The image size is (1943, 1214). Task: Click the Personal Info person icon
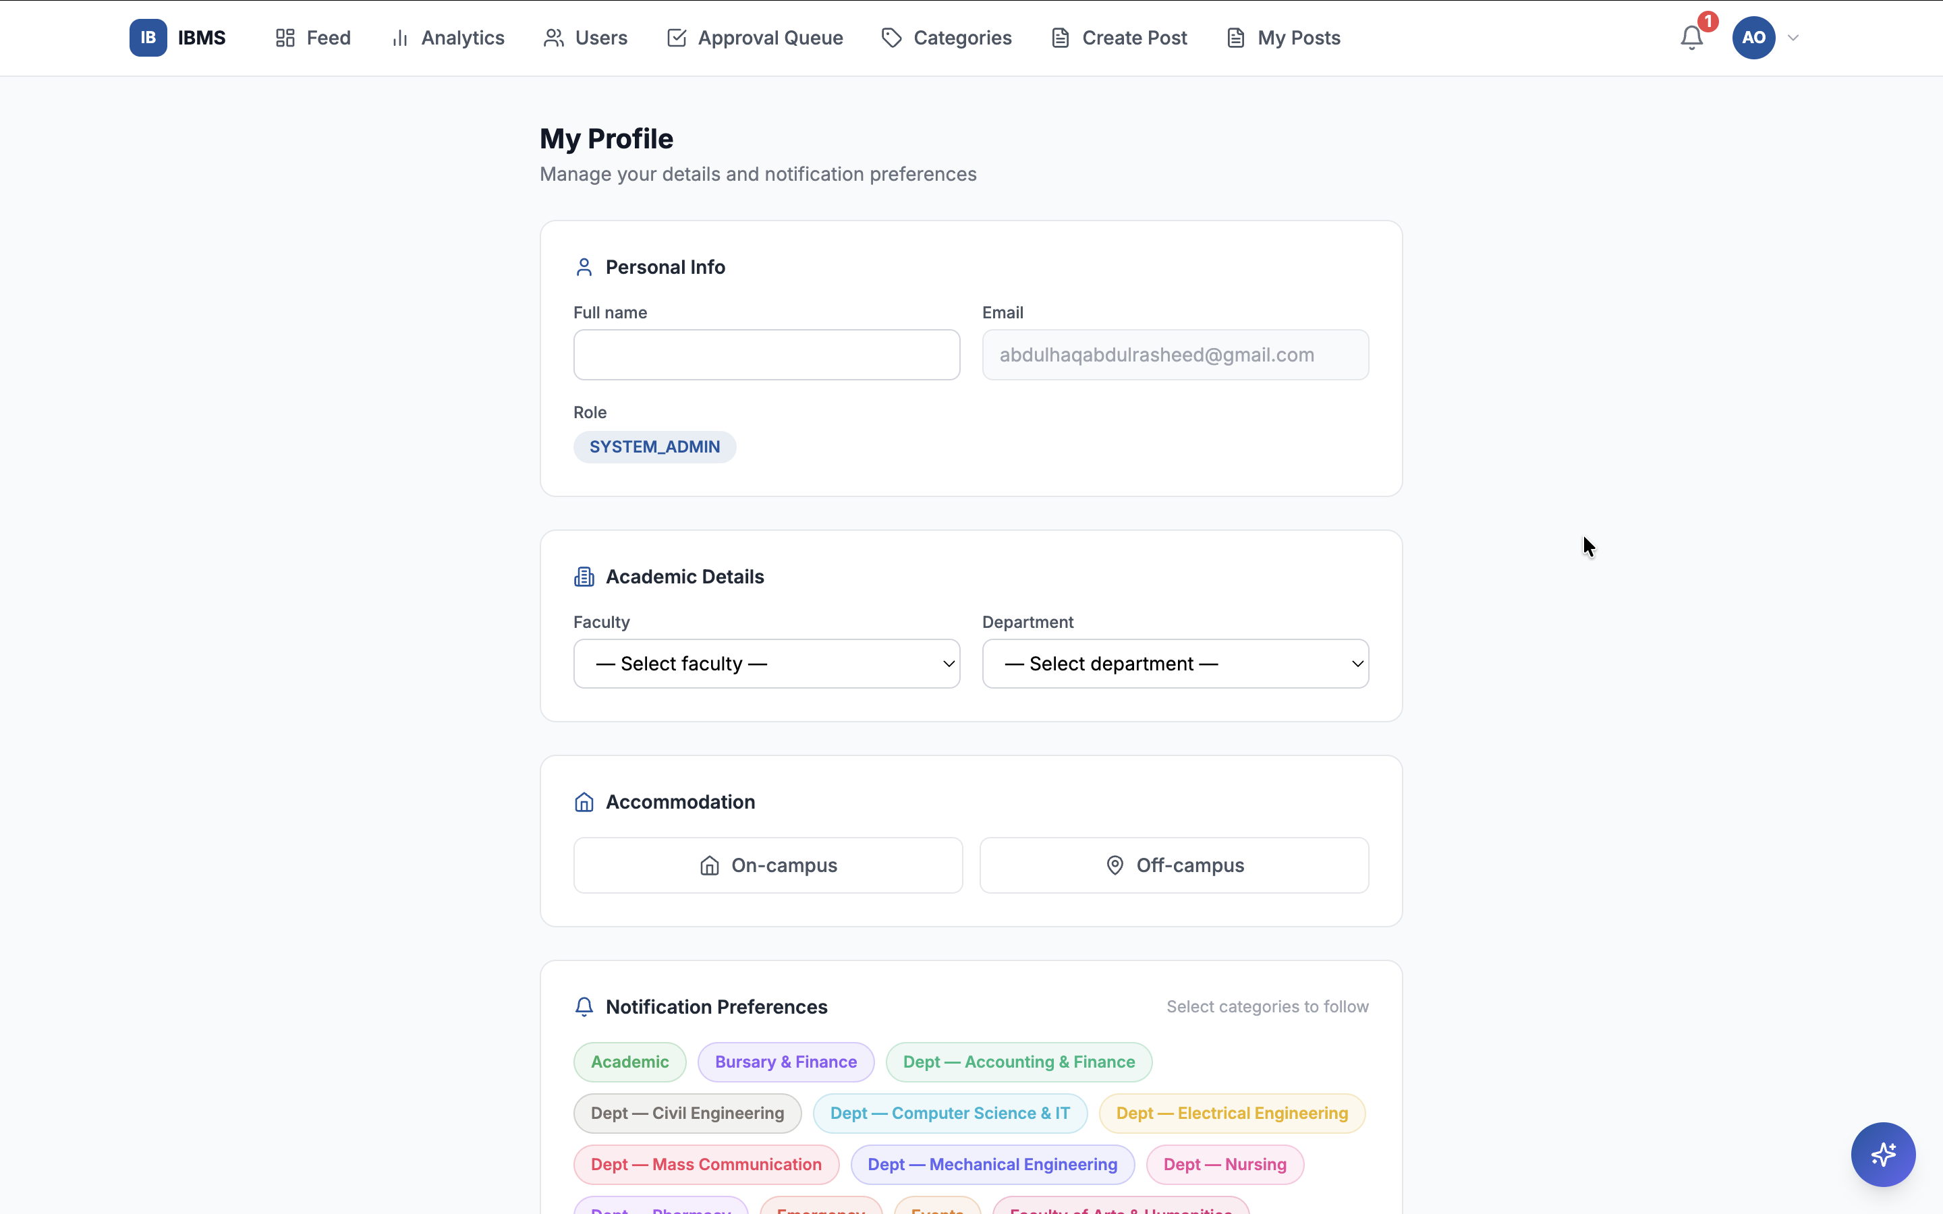click(584, 267)
